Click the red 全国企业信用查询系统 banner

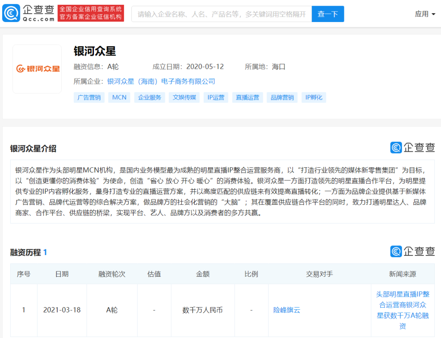pyautogui.click(x=91, y=13)
